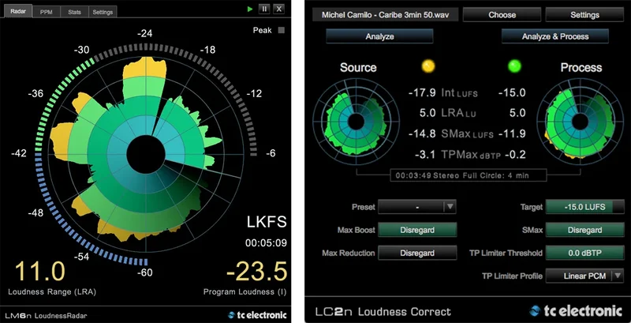631x323 pixels.
Task: Click the file name Michel Camilo field
Action: point(385,15)
